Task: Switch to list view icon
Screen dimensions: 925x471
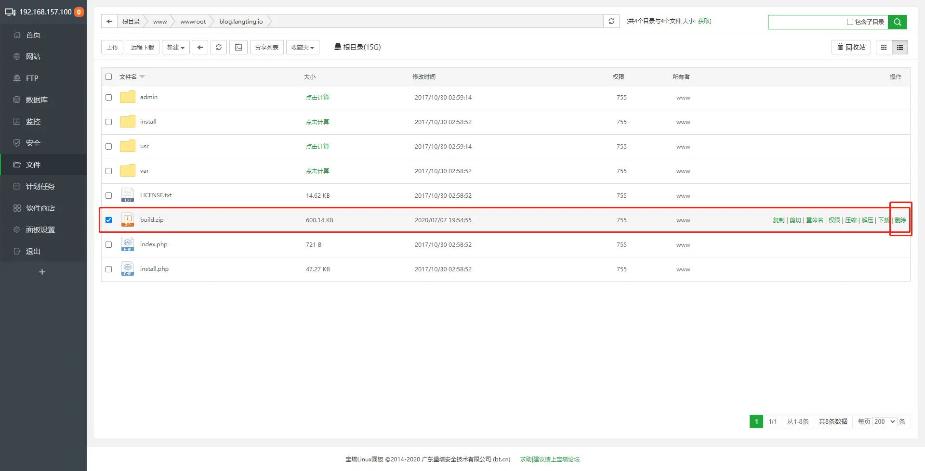Action: coord(900,47)
